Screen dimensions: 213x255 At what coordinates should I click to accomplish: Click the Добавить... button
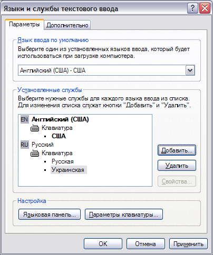point(177,150)
